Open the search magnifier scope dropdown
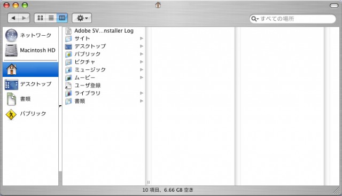Image resolution: width=342 pixels, height=196 pixels. click(x=254, y=19)
